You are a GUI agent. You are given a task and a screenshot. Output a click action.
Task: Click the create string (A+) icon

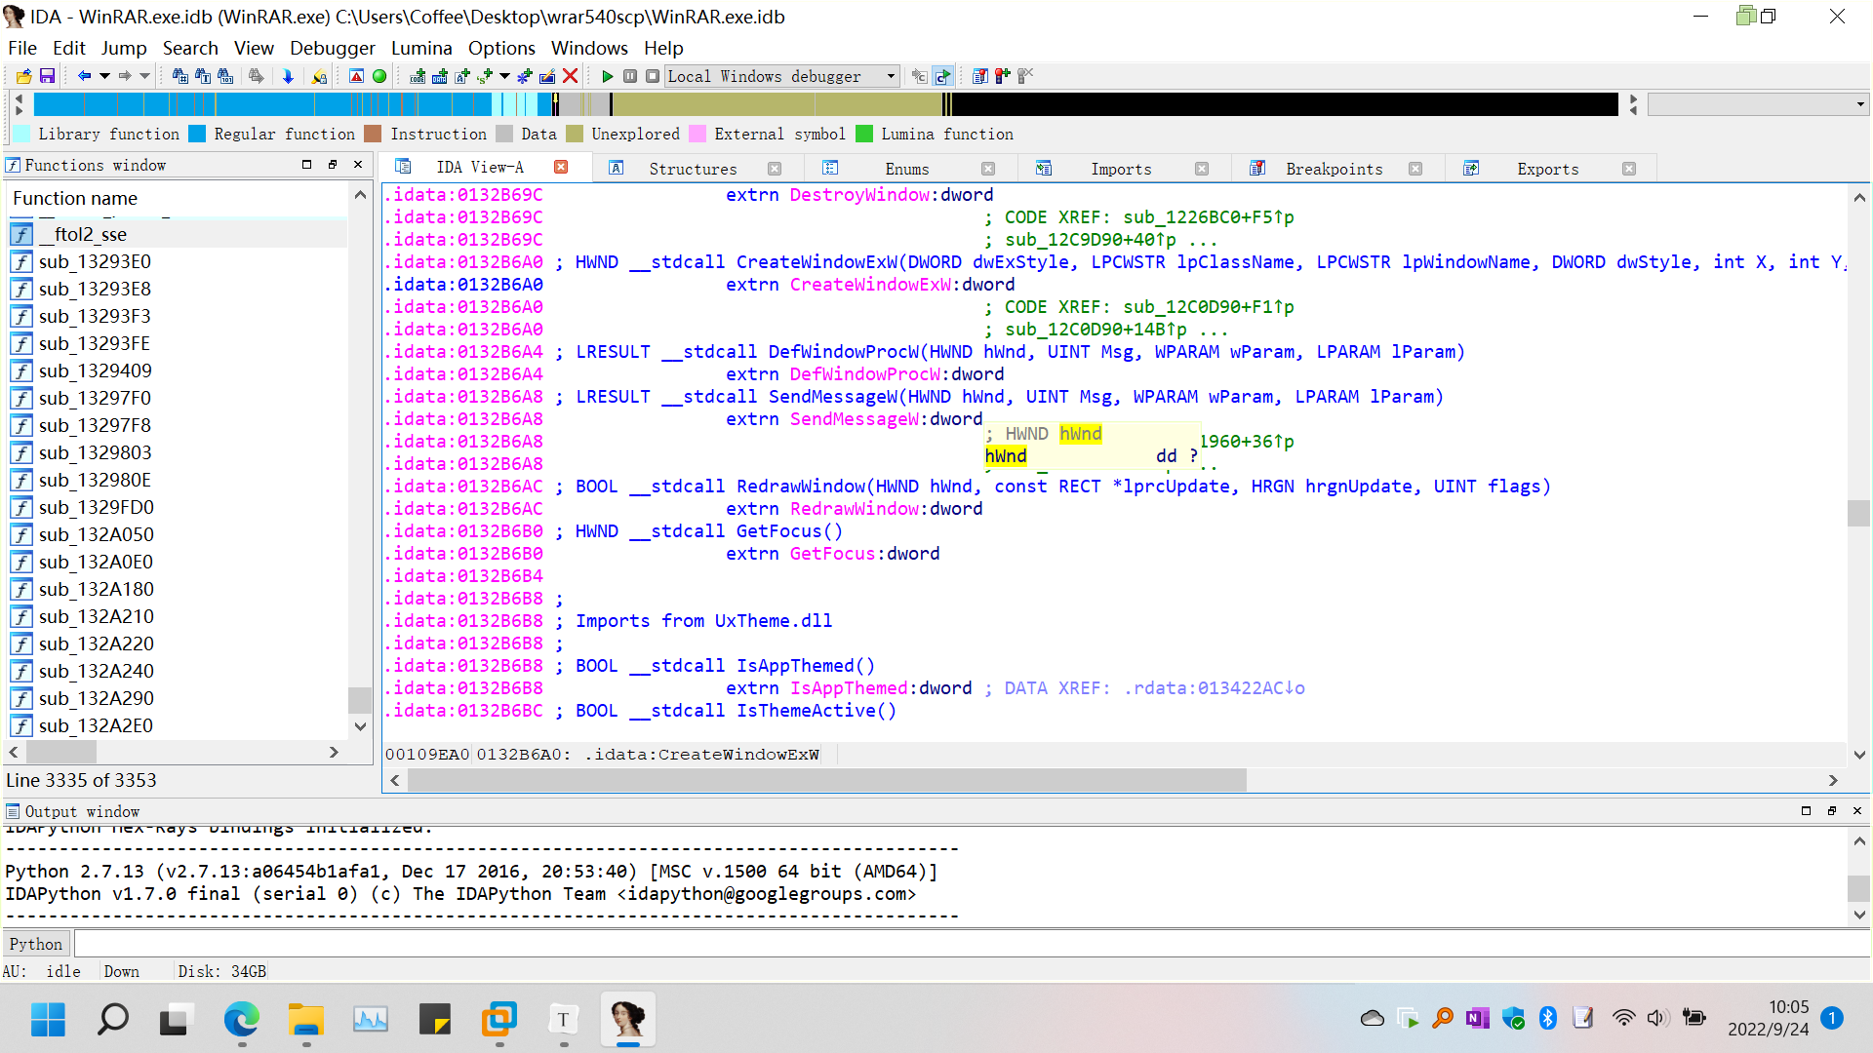462,76
